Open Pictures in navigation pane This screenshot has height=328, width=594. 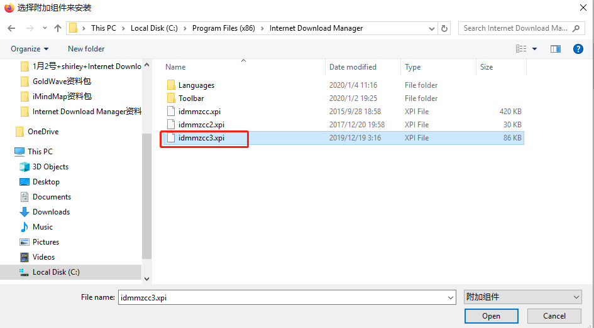40,242
